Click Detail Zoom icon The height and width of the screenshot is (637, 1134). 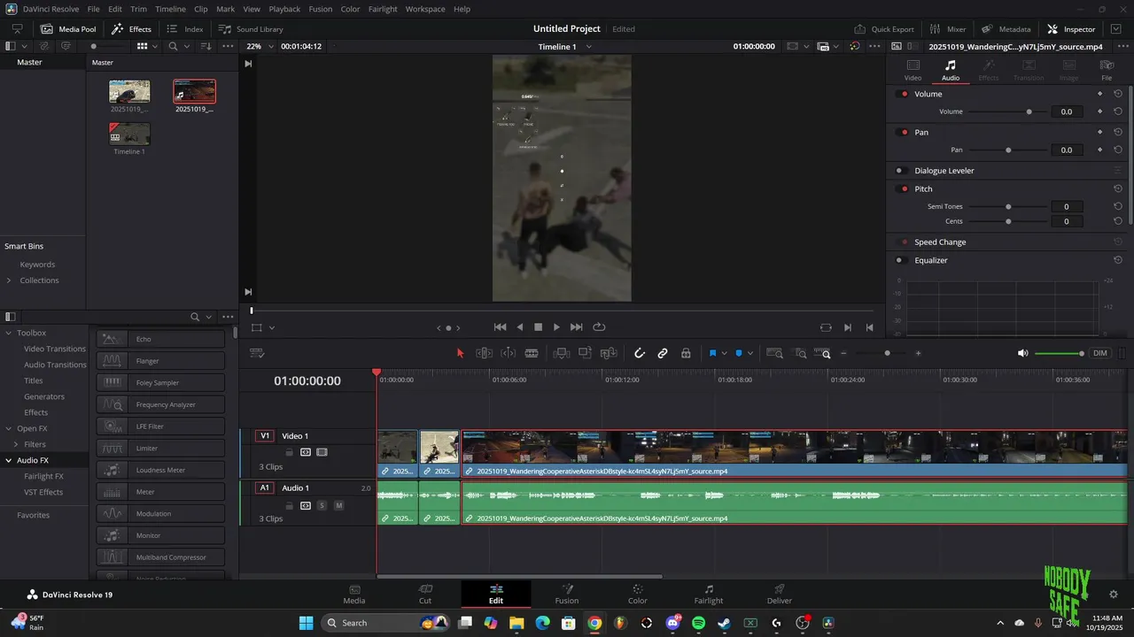point(800,353)
